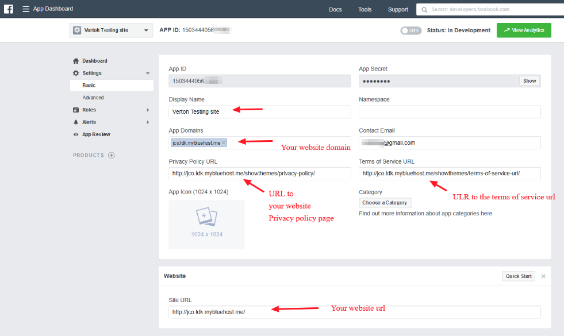The image size is (564, 336).
Task: Click the App Domains field
Action: (x=260, y=142)
